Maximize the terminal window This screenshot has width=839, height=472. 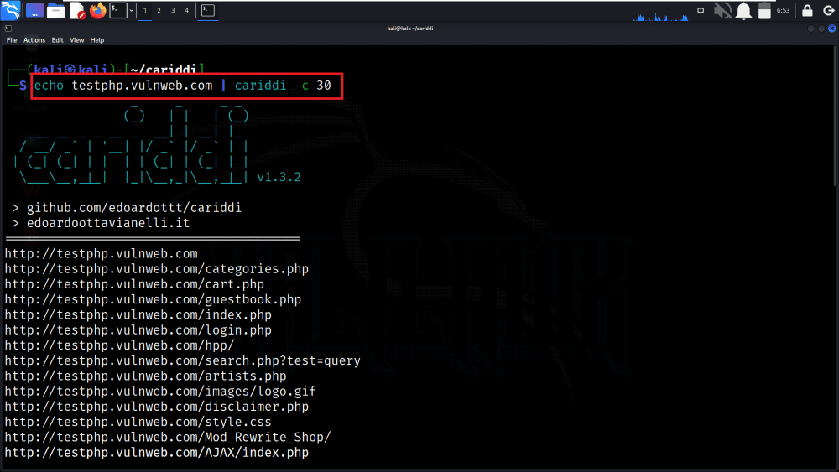point(821,29)
